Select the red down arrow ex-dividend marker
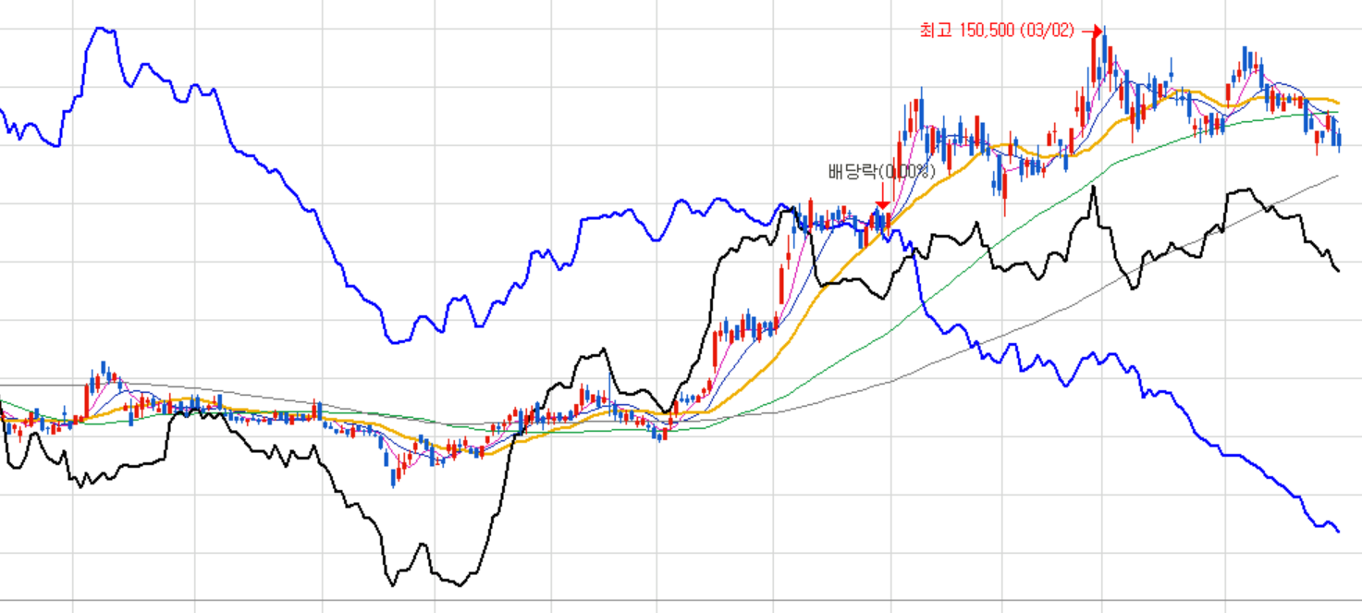Image resolution: width=1362 pixels, height=613 pixels. (882, 196)
